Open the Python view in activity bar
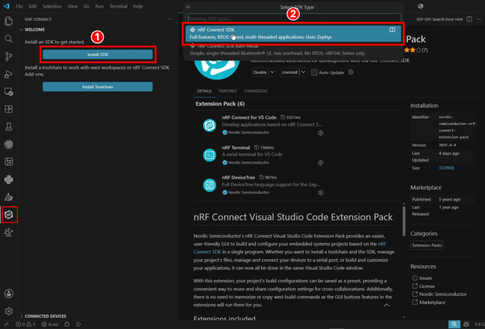Viewport: 485px width, 329px height. [x=9, y=179]
